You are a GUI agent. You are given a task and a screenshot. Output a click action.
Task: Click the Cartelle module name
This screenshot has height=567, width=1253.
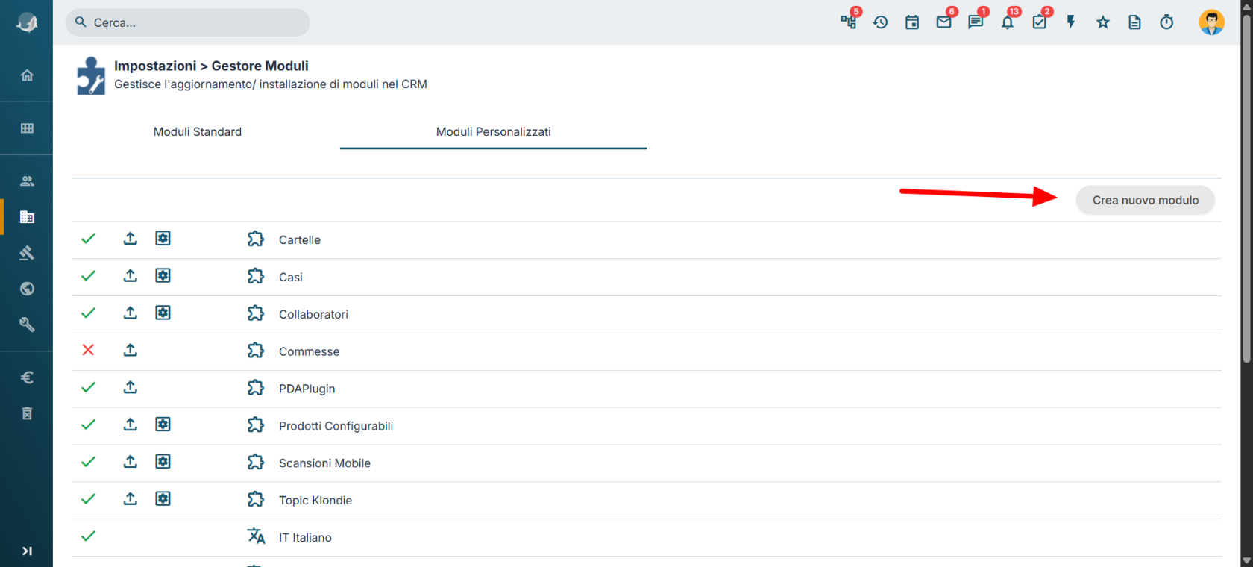pos(300,240)
